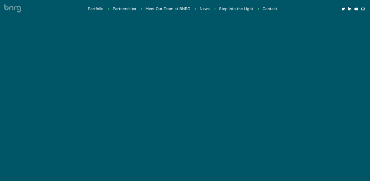
Task: Go to the Partnerships page
Action: tap(124, 9)
